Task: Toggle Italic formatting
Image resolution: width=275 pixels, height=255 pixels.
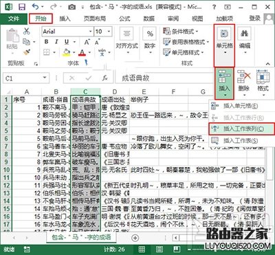Action: pos(56,42)
